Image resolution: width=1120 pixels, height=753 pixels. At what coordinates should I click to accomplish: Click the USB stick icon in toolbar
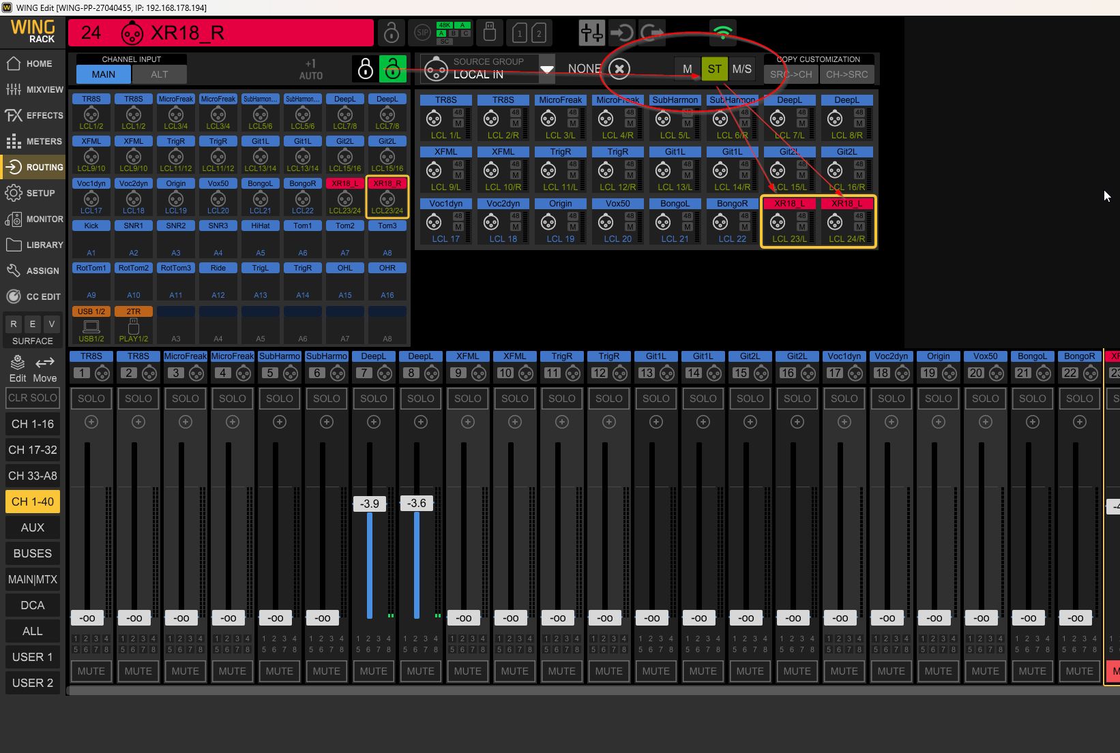point(489,32)
